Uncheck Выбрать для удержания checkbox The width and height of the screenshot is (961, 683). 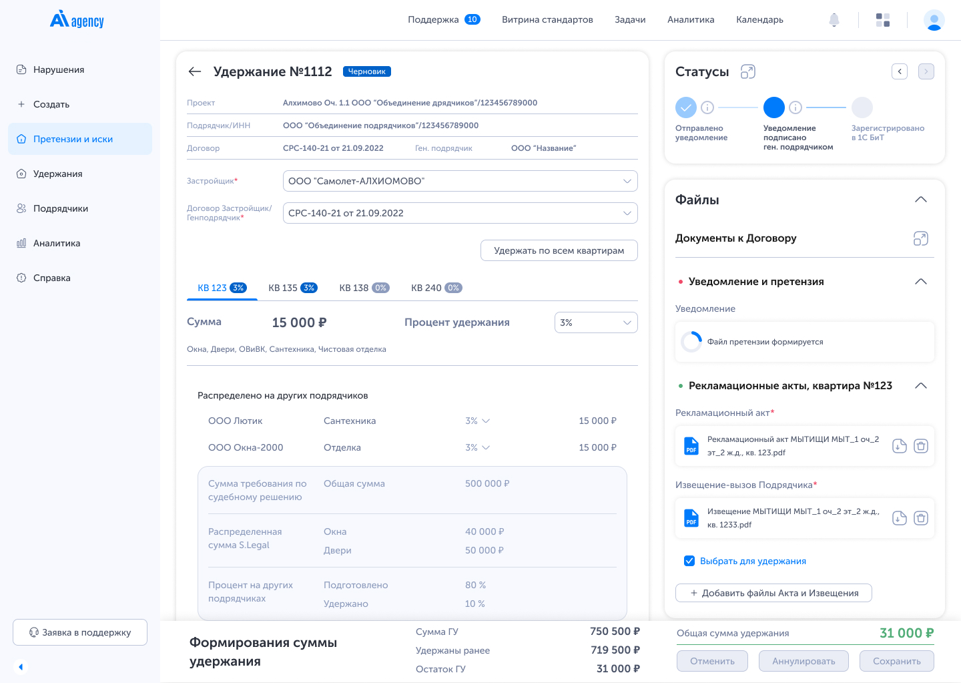[x=689, y=561]
